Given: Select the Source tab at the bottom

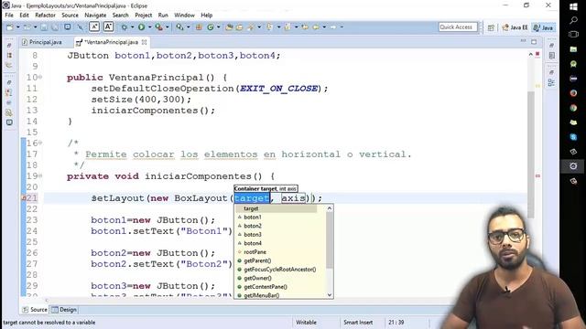Looking at the screenshot, I should pos(35,310).
